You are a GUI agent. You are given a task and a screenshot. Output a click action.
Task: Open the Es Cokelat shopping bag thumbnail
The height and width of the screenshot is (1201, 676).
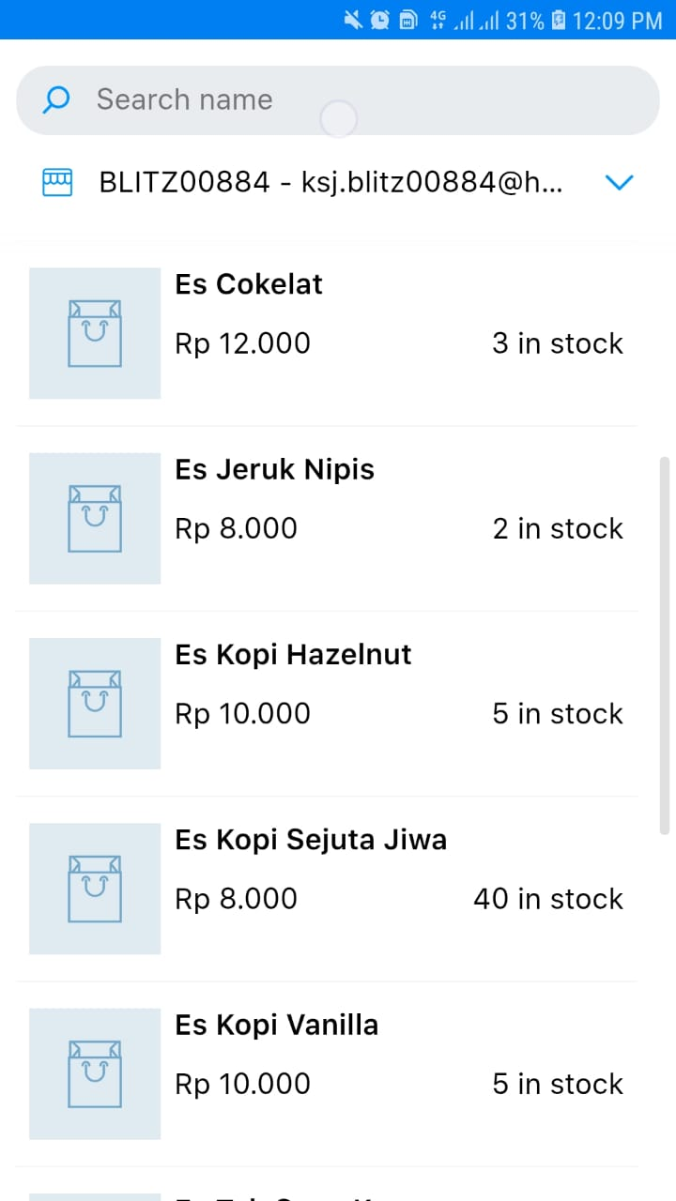pyautogui.click(x=95, y=333)
